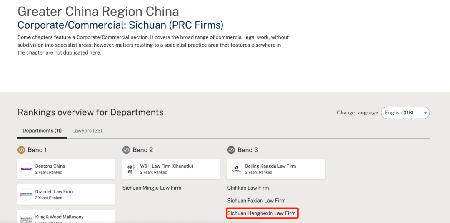Click the Dentons China logo icon
This screenshot has height=223, width=450.
pyautogui.click(x=26, y=169)
